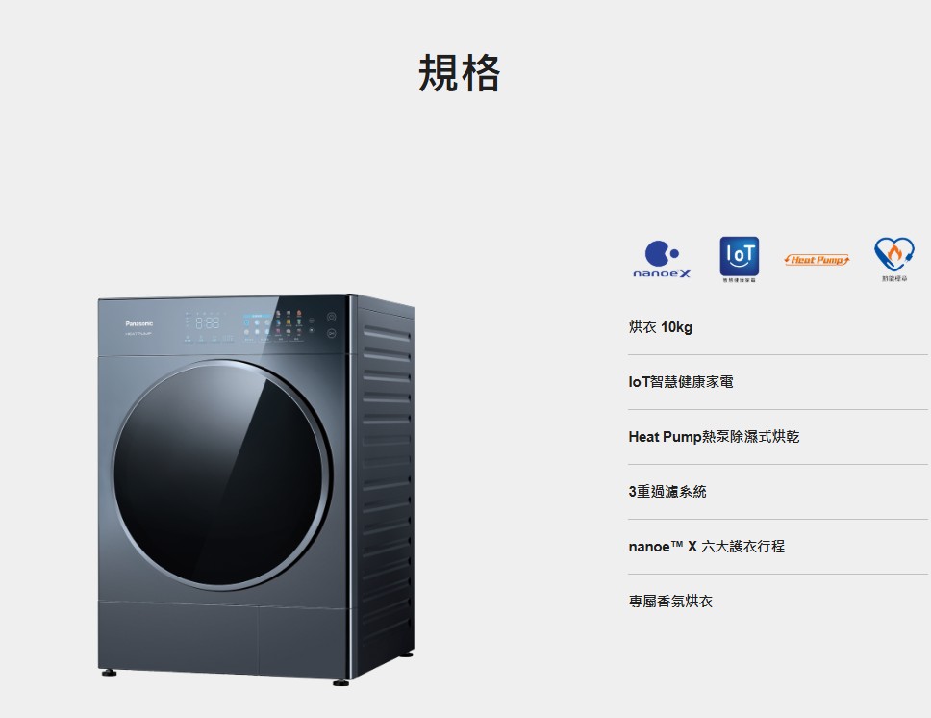Image resolution: width=931 pixels, height=718 pixels.
Task: Click Heat Pump熱泵除濕式烘乾 feature text
Action: click(714, 437)
